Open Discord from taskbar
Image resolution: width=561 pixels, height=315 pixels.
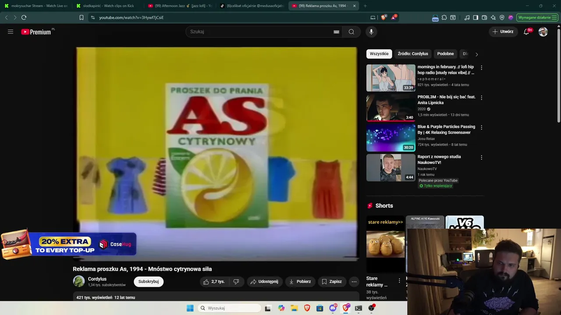coord(333,308)
